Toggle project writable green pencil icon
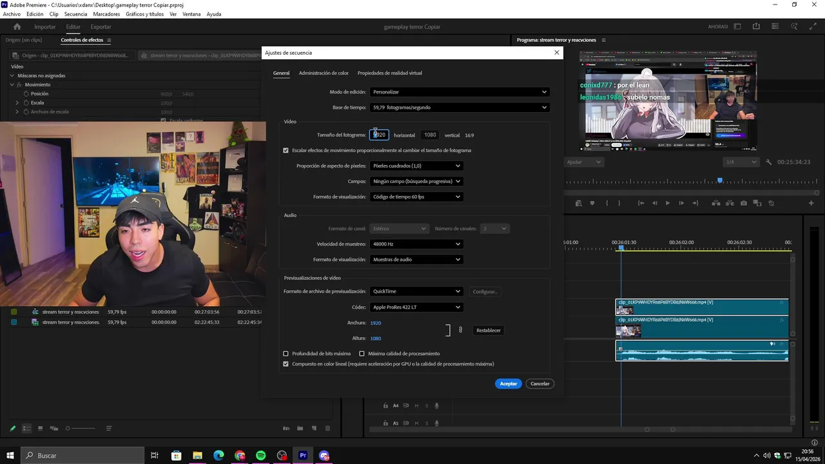This screenshot has width=825, height=464. pos(12,429)
